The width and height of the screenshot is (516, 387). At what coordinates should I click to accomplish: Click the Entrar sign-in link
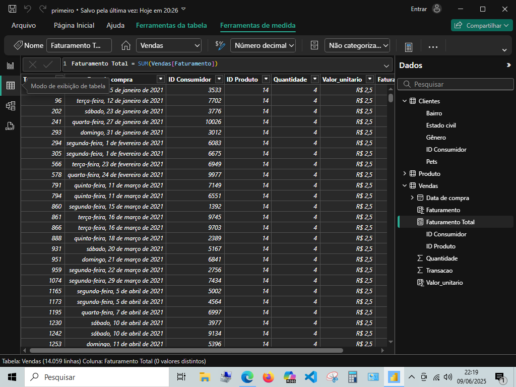click(x=419, y=9)
